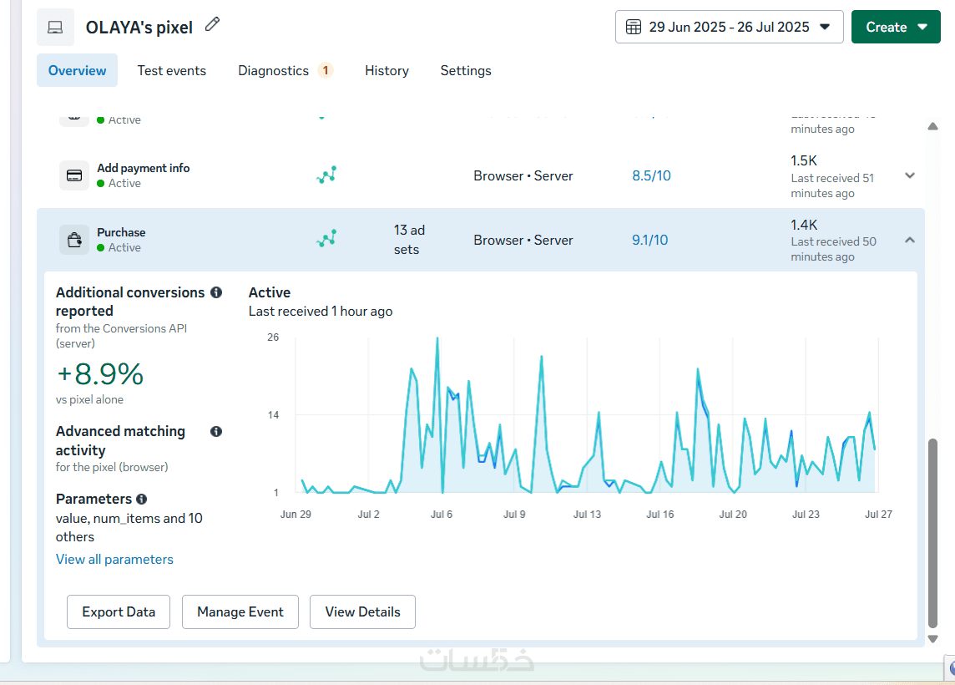
Task: Click the Jul 27 label on chart axis
Action: click(878, 515)
